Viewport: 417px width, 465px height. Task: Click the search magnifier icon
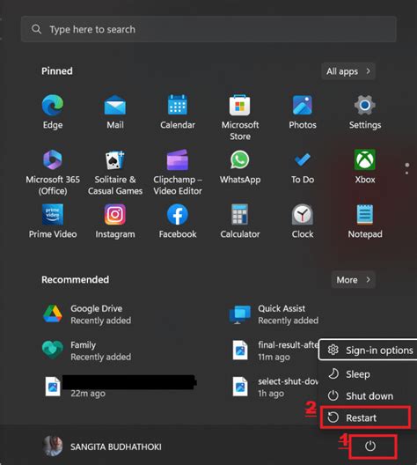36,29
